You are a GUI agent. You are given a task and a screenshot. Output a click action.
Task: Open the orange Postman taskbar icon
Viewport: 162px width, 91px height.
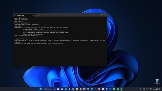[x=99, y=89]
